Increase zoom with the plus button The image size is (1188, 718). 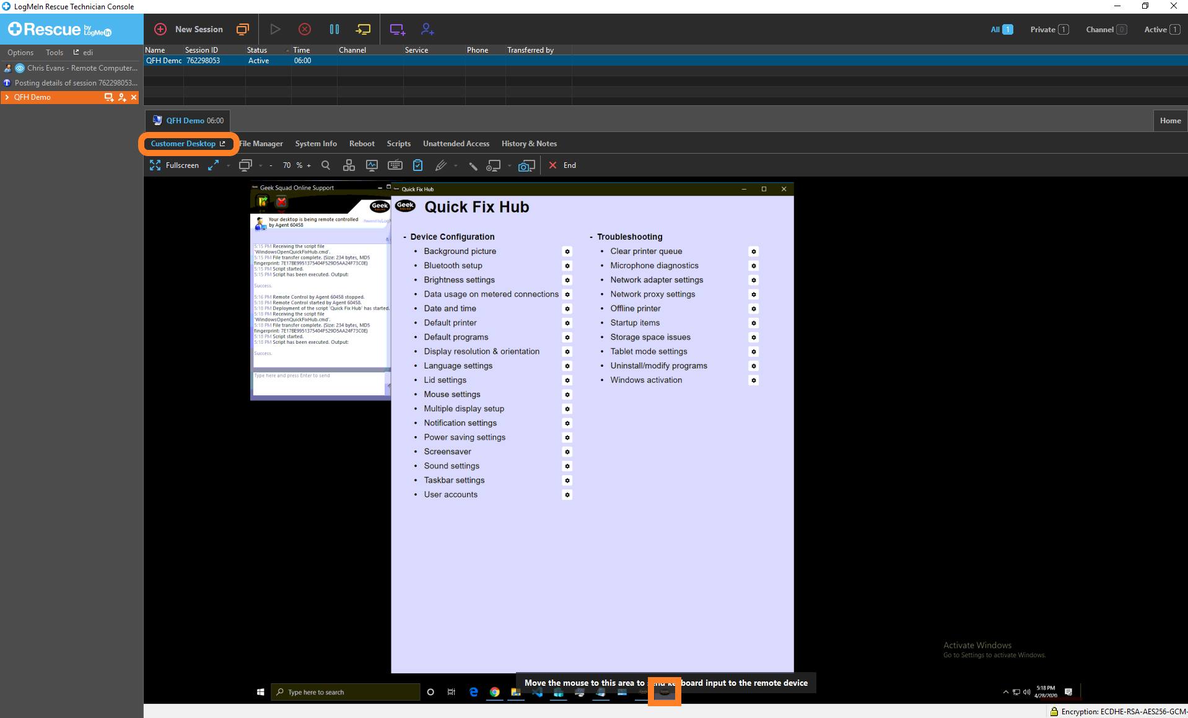[x=309, y=165]
